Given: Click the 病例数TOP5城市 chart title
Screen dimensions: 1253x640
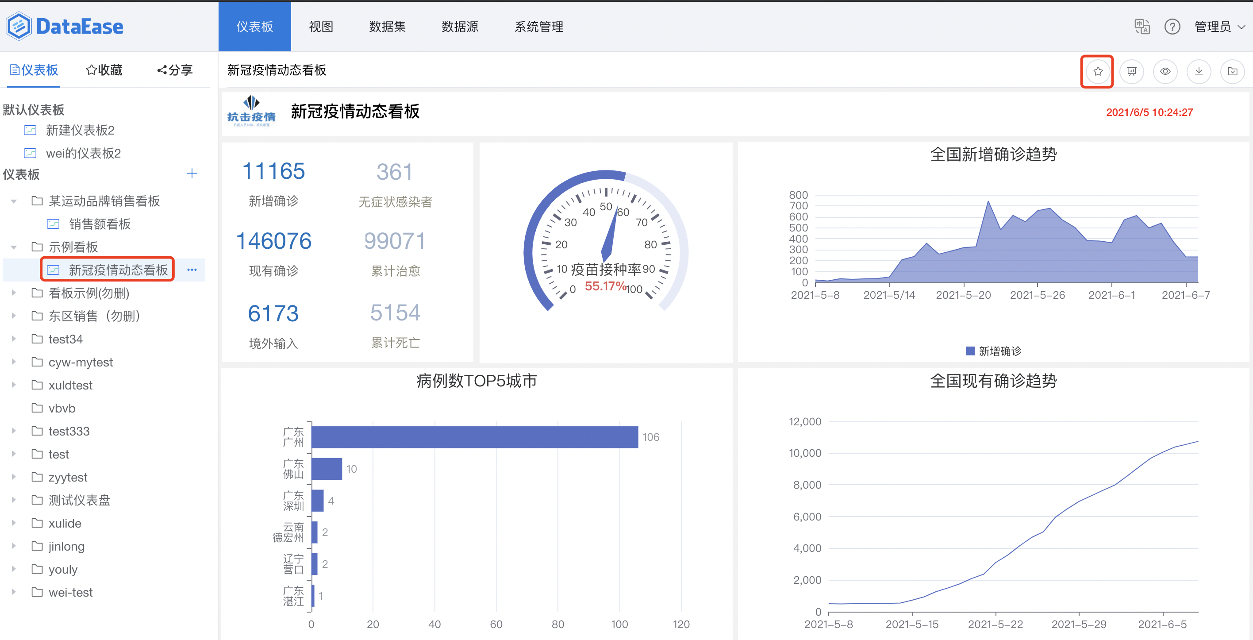Looking at the screenshot, I should point(476,381).
